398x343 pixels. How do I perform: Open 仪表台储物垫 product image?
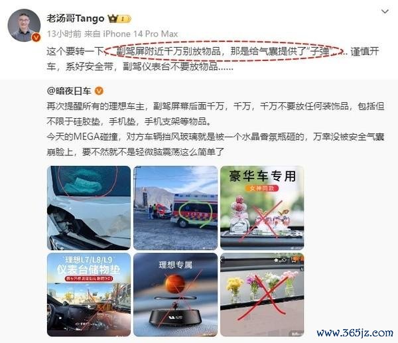pyautogui.click(x=89, y=295)
